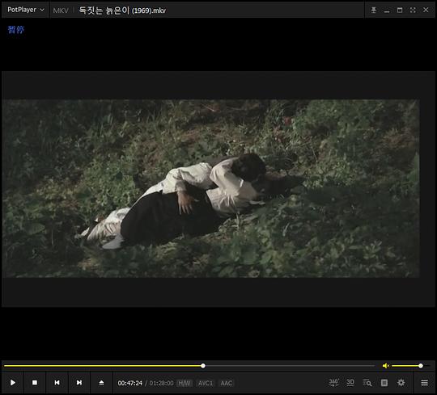The width and height of the screenshot is (437, 395).
Task: Open the settings gear control panel
Action: click(401, 383)
